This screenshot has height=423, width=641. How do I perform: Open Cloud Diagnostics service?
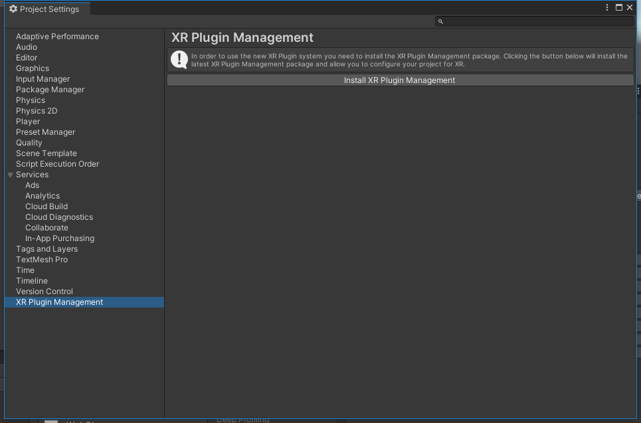point(59,217)
